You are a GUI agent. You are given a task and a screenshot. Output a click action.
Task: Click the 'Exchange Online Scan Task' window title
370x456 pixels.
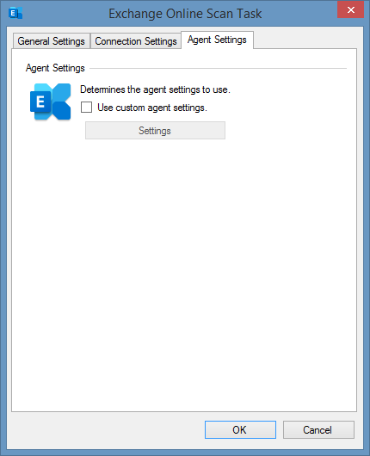[185, 14]
